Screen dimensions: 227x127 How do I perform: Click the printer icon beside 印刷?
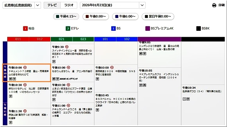coord(214,5)
